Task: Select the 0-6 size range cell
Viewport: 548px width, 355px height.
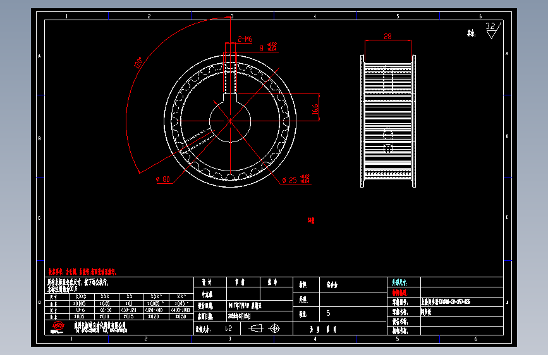Action: click(80, 310)
